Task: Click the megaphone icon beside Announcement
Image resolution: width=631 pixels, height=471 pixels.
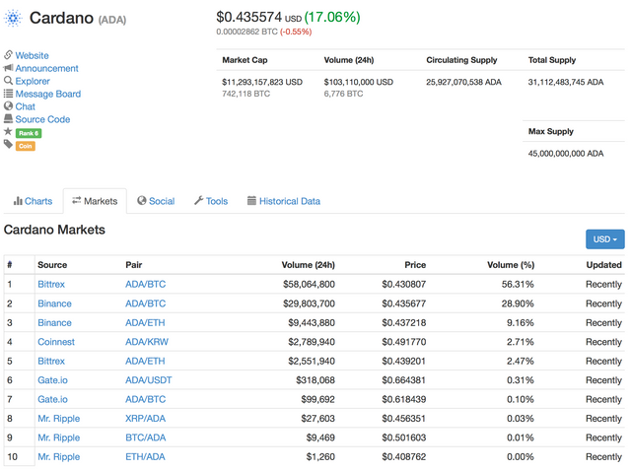Action: (8, 68)
